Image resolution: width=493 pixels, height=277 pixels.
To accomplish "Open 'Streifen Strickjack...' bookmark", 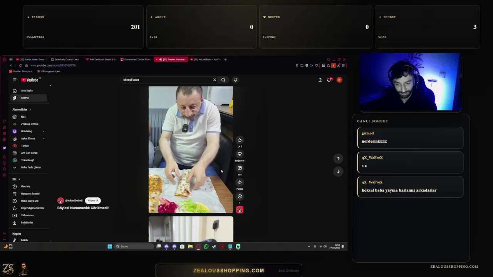I will click(22, 72).
